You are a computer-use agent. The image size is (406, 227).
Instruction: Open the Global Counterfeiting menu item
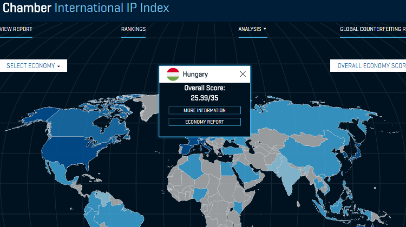pyautogui.click(x=373, y=29)
